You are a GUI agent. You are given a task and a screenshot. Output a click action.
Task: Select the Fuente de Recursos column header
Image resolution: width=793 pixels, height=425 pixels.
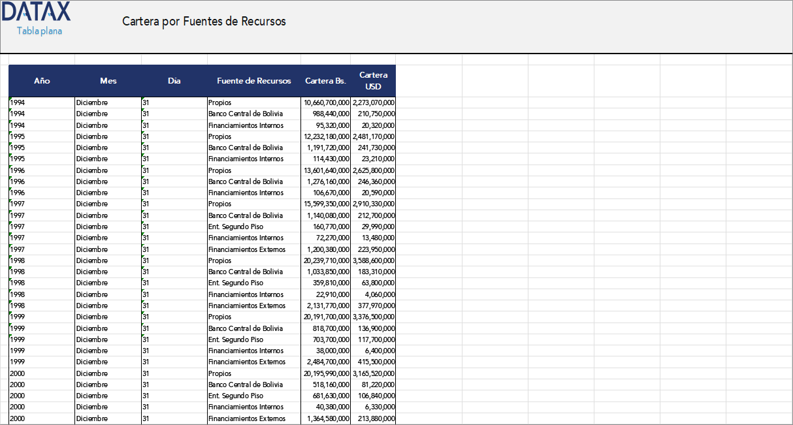[252, 80]
